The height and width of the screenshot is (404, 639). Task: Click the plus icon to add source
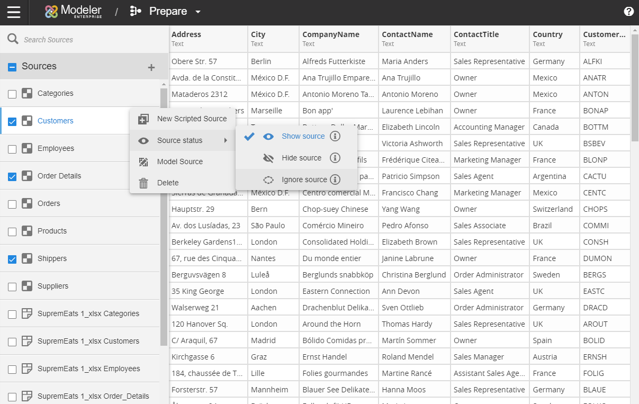[151, 67]
